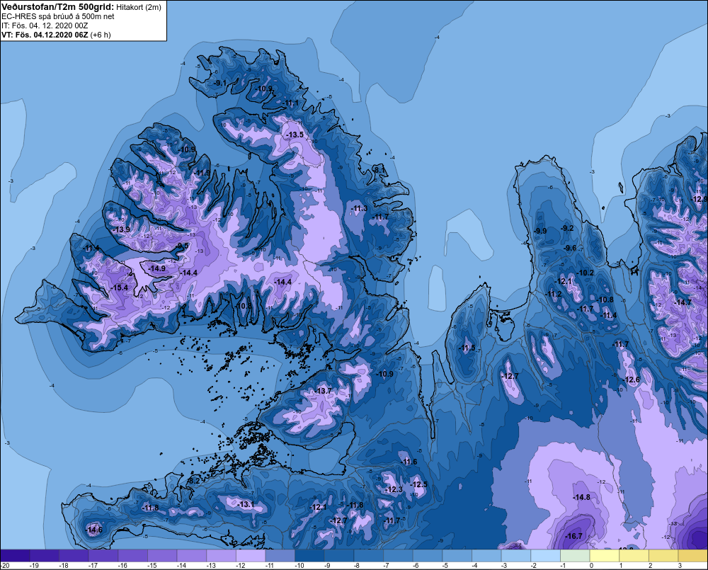708x570 pixels.
Task: Click the -11.9 temperature label
Action: [x=202, y=173]
